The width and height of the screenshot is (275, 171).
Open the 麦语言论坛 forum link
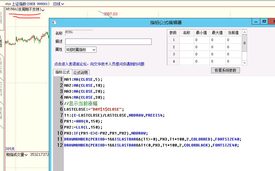click(99, 64)
